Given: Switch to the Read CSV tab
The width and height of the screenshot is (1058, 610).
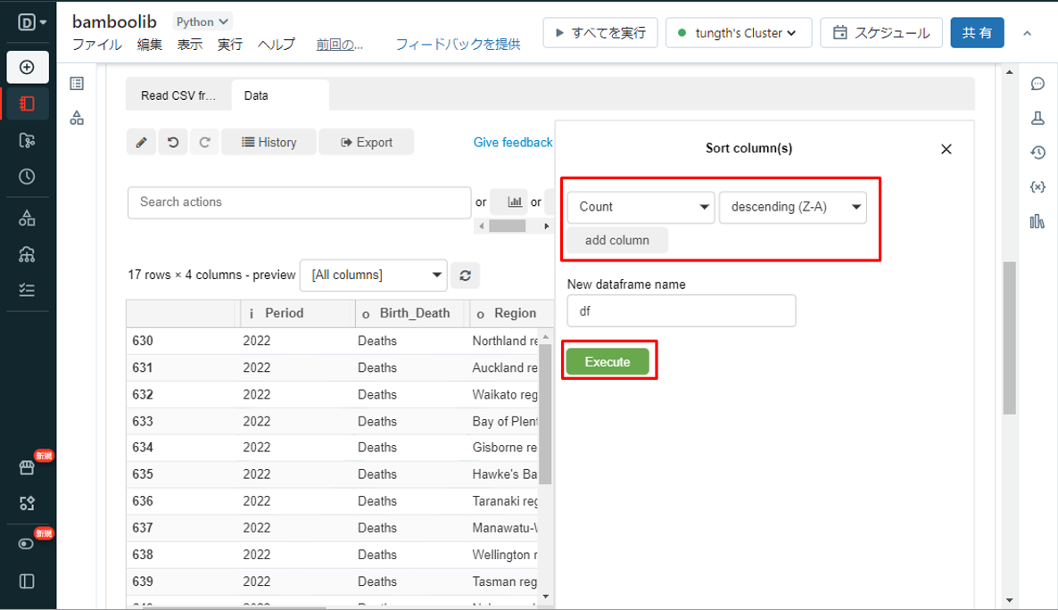Looking at the screenshot, I should coord(178,95).
